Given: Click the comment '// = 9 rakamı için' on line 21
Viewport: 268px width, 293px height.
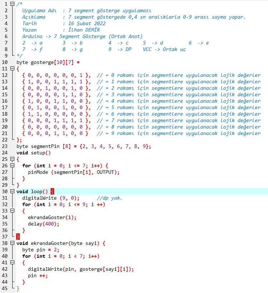Looking at the screenshot, I should coord(123,134).
